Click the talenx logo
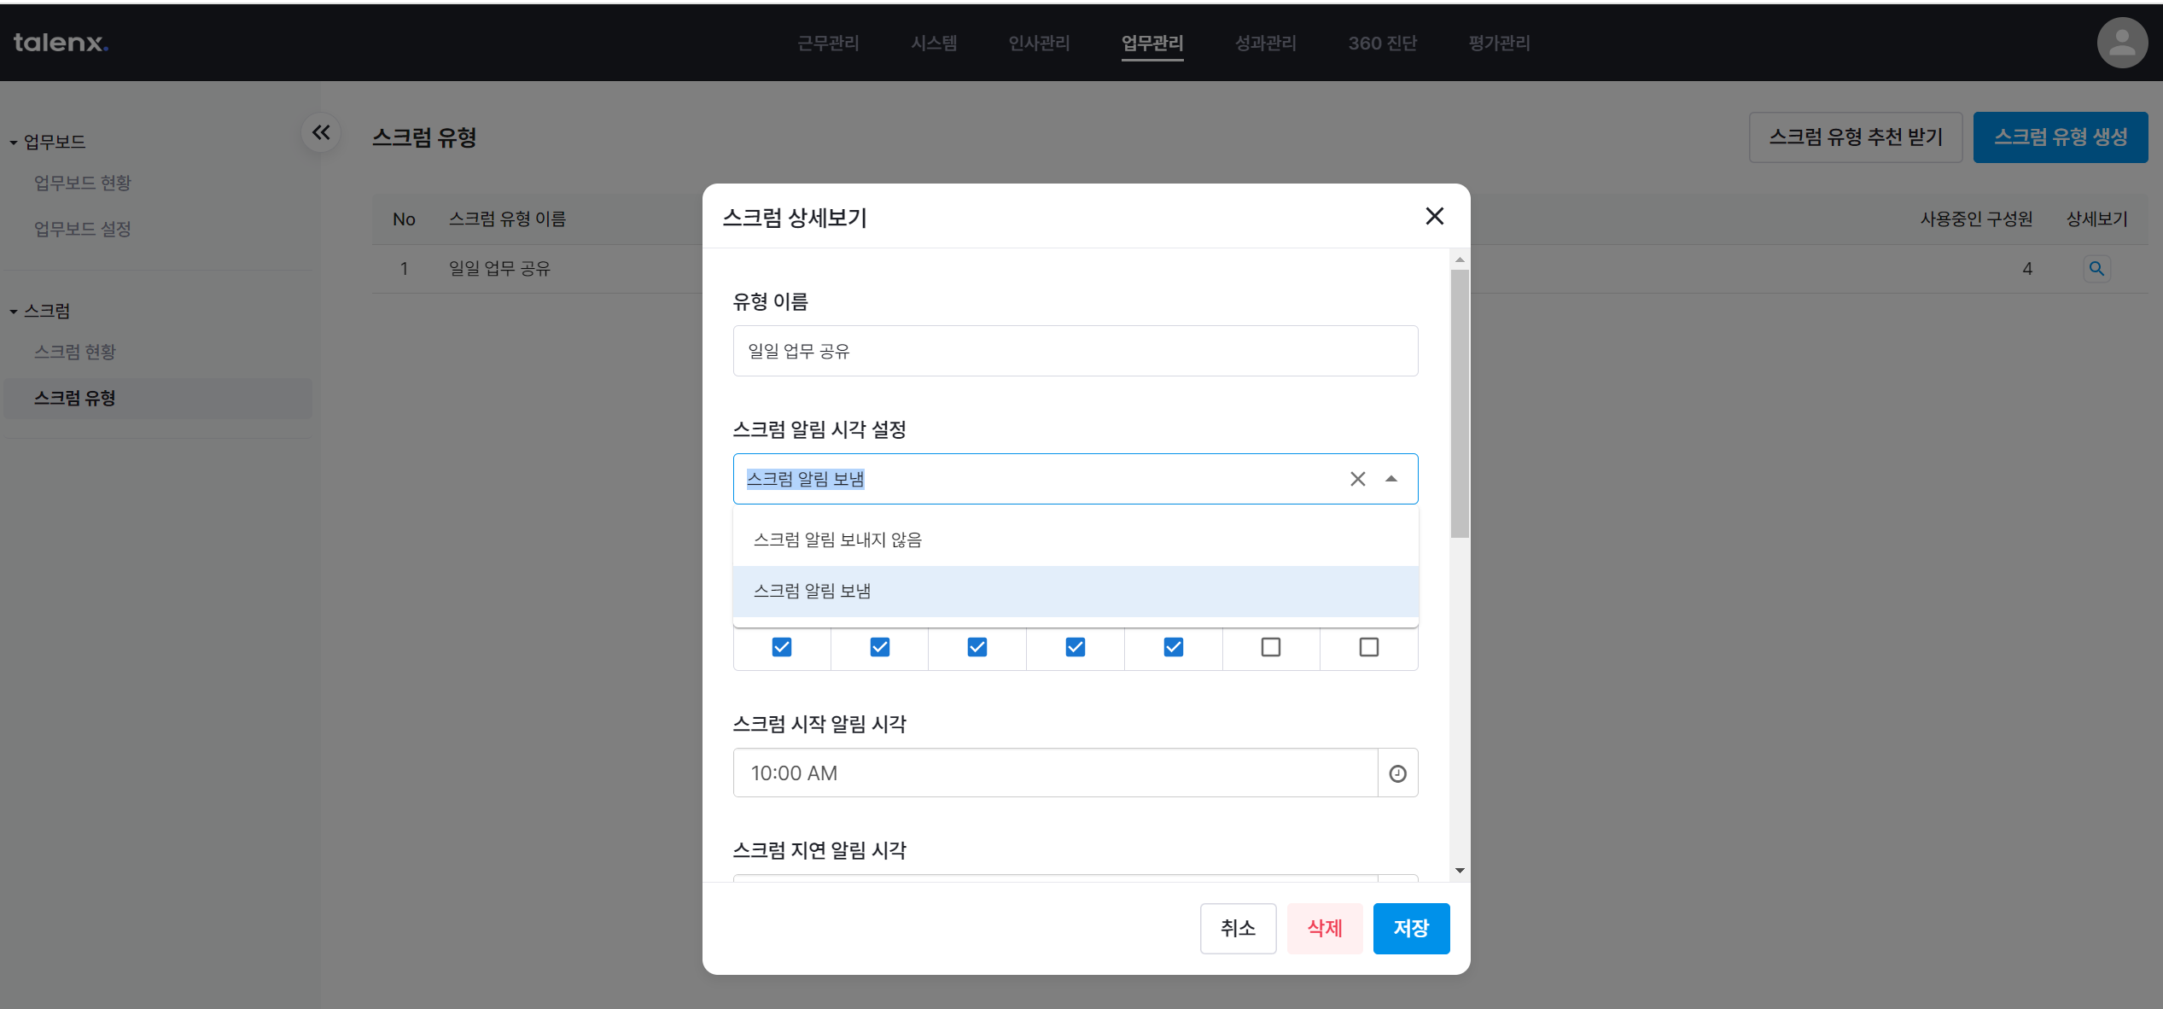This screenshot has width=2163, height=1009. click(x=61, y=43)
